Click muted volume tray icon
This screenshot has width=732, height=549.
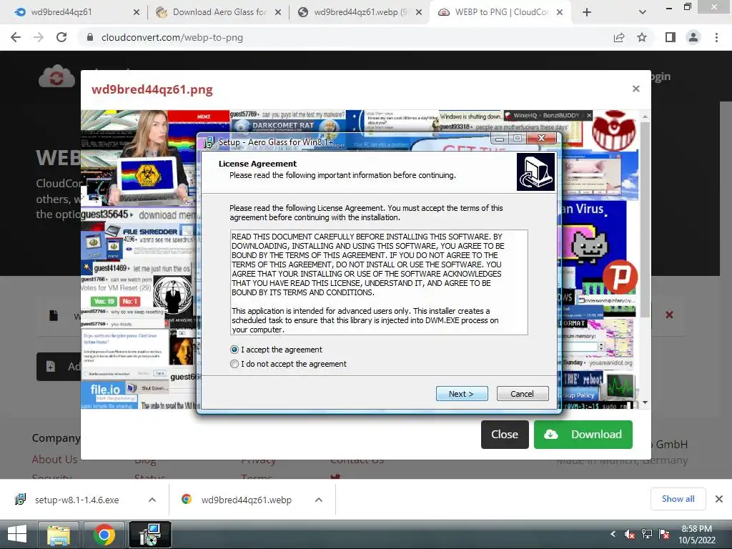(x=630, y=534)
